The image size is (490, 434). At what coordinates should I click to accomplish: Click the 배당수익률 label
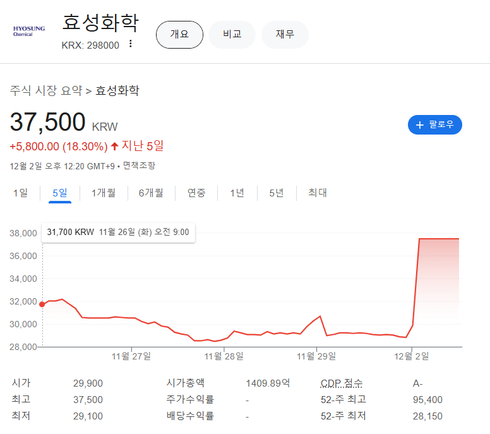point(190,416)
